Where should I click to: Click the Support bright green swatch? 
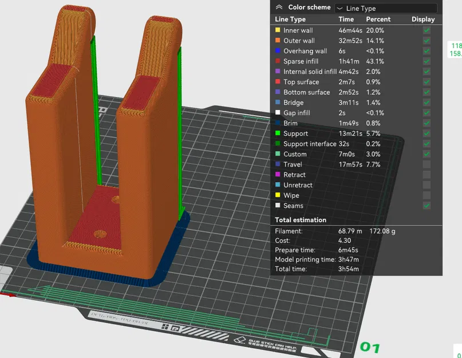click(x=278, y=133)
